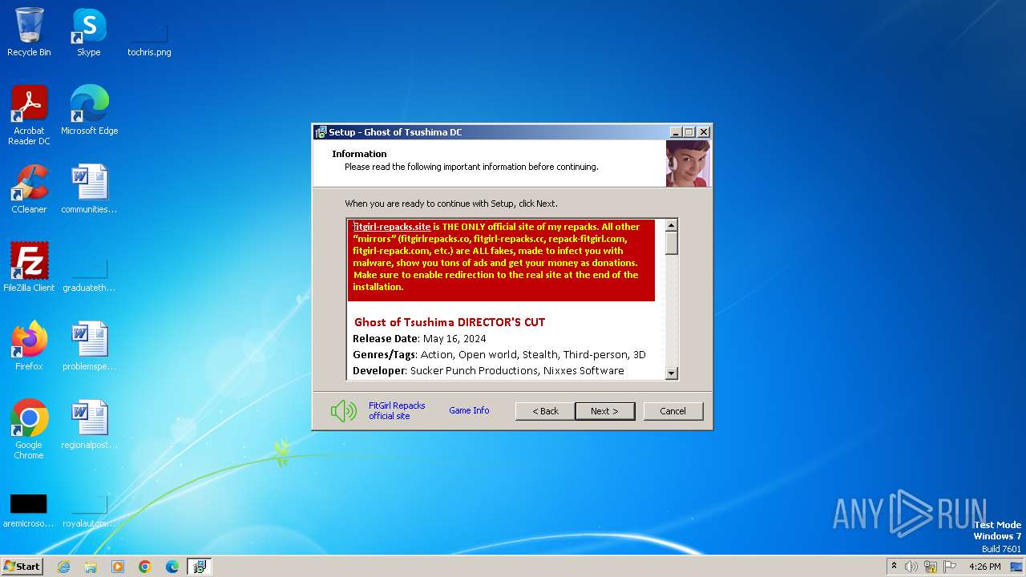Image resolution: width=1026 pixels, height=577 pixels.
Task: Minimize the Setup window
Action: coord(676,132)
